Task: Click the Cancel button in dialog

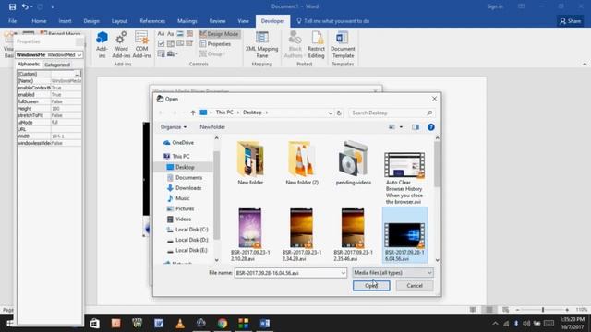Action: coord(415,286)
